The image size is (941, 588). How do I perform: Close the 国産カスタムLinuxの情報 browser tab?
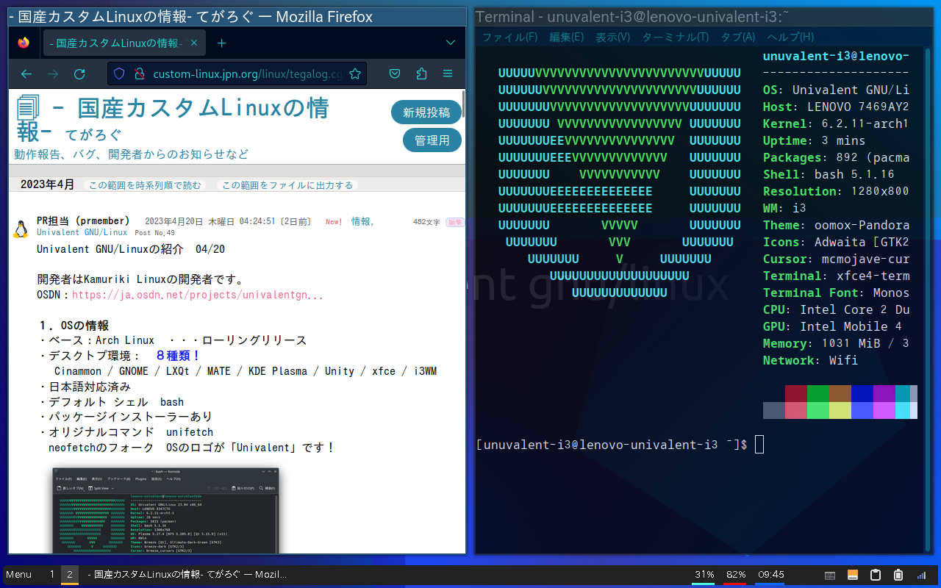tap(194, 43)
